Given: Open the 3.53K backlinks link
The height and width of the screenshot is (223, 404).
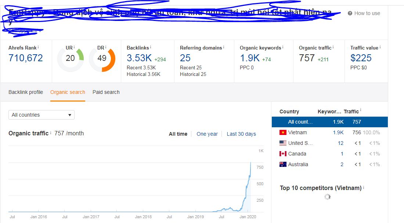Looking at the screenshot, I should pos(139,58).
